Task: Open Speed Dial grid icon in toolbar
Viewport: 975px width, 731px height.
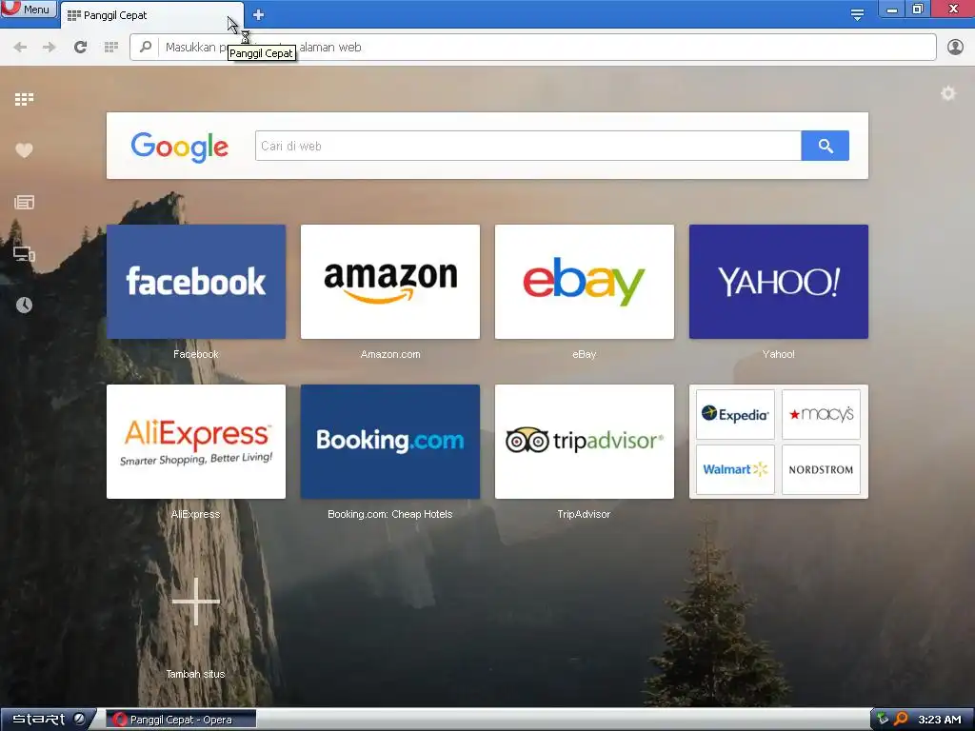Action: click(111, 48)
